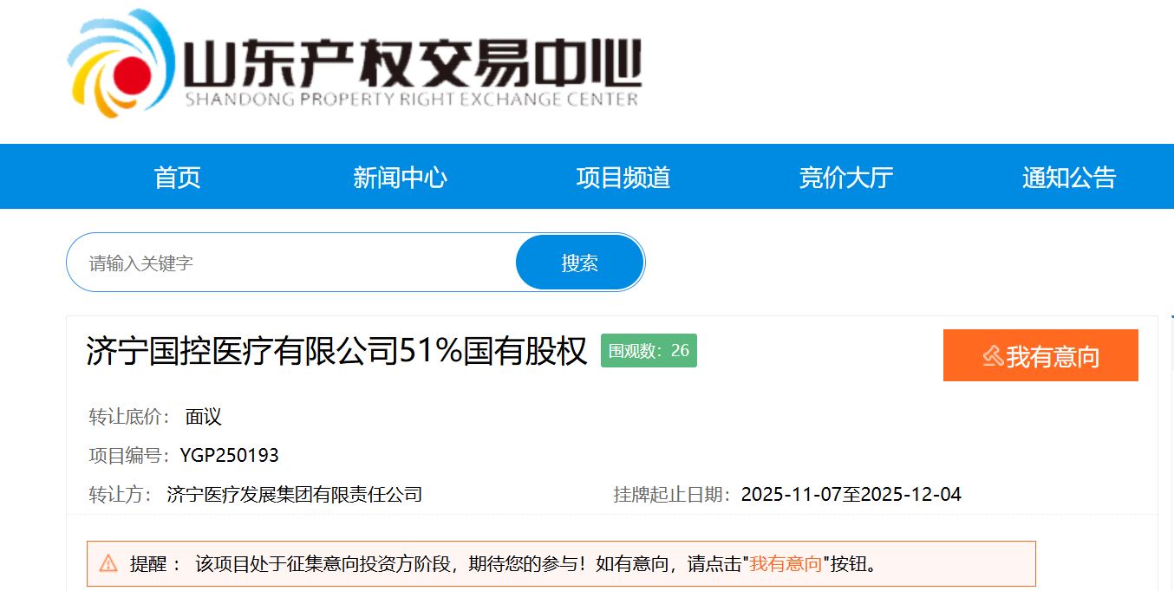1174x591 pixels.
Task: Go to the 新闻中心 section
Action: [400, 178]
